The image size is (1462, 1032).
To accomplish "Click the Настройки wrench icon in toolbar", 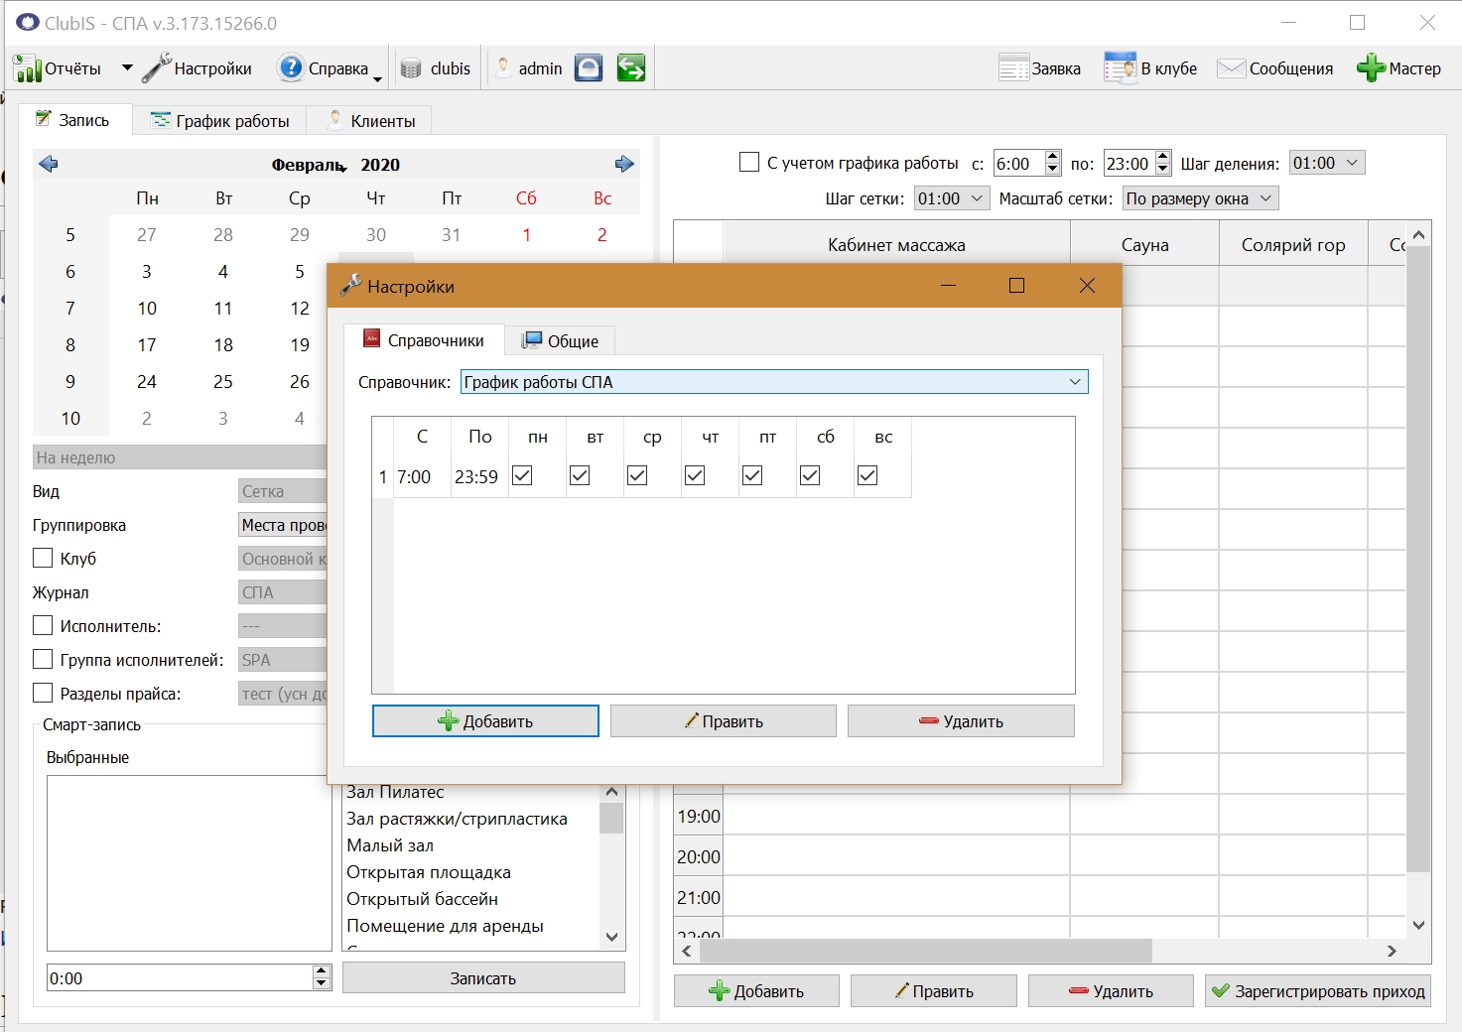I will point(157,68).
